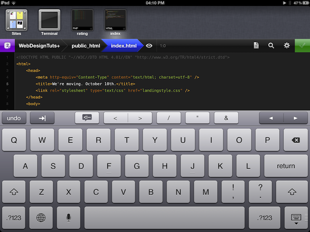Tap the V key
The image size is (310, 232).
[x=123, y=192]
